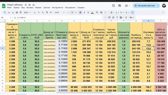Open the Файл menu
The height and width of the screenshot is (95, 168).
tap(9, 8)
